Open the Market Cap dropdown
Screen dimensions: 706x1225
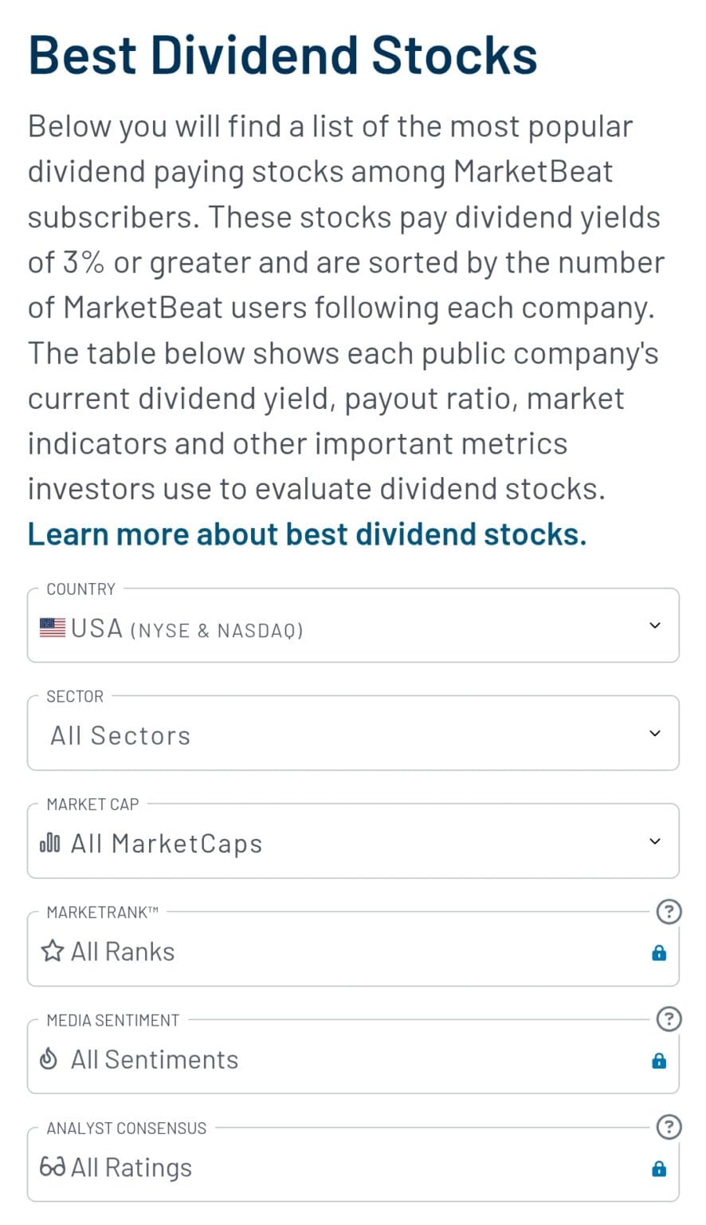[x=353, y=841]
